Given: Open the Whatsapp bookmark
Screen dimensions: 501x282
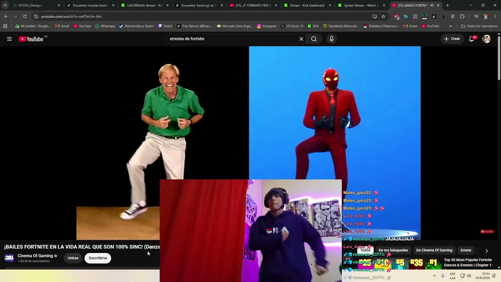Looking at the screenshot, I should pos(105,26).
